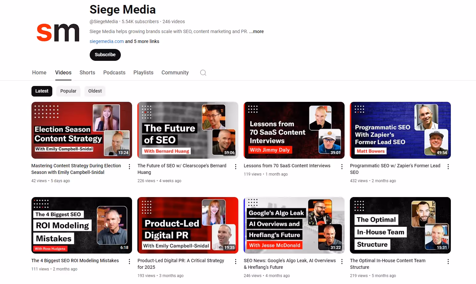476x284 pixels.
Task: Click the Siege Media channel name heading
Action: tap(122, 10)
